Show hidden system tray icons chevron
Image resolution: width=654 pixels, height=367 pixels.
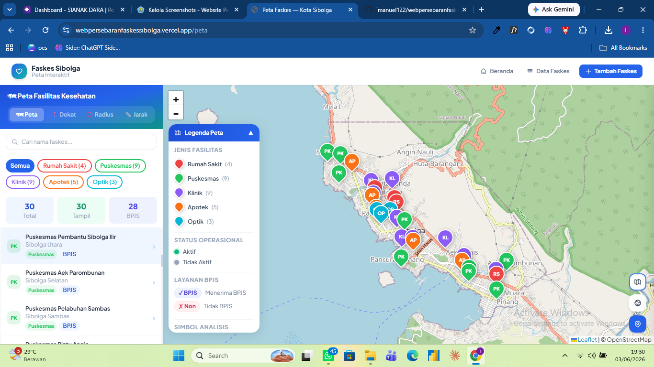coord(565,356)
